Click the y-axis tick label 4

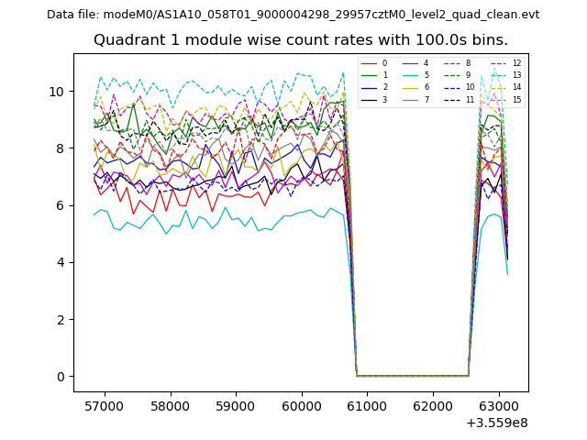coord(61,262)
